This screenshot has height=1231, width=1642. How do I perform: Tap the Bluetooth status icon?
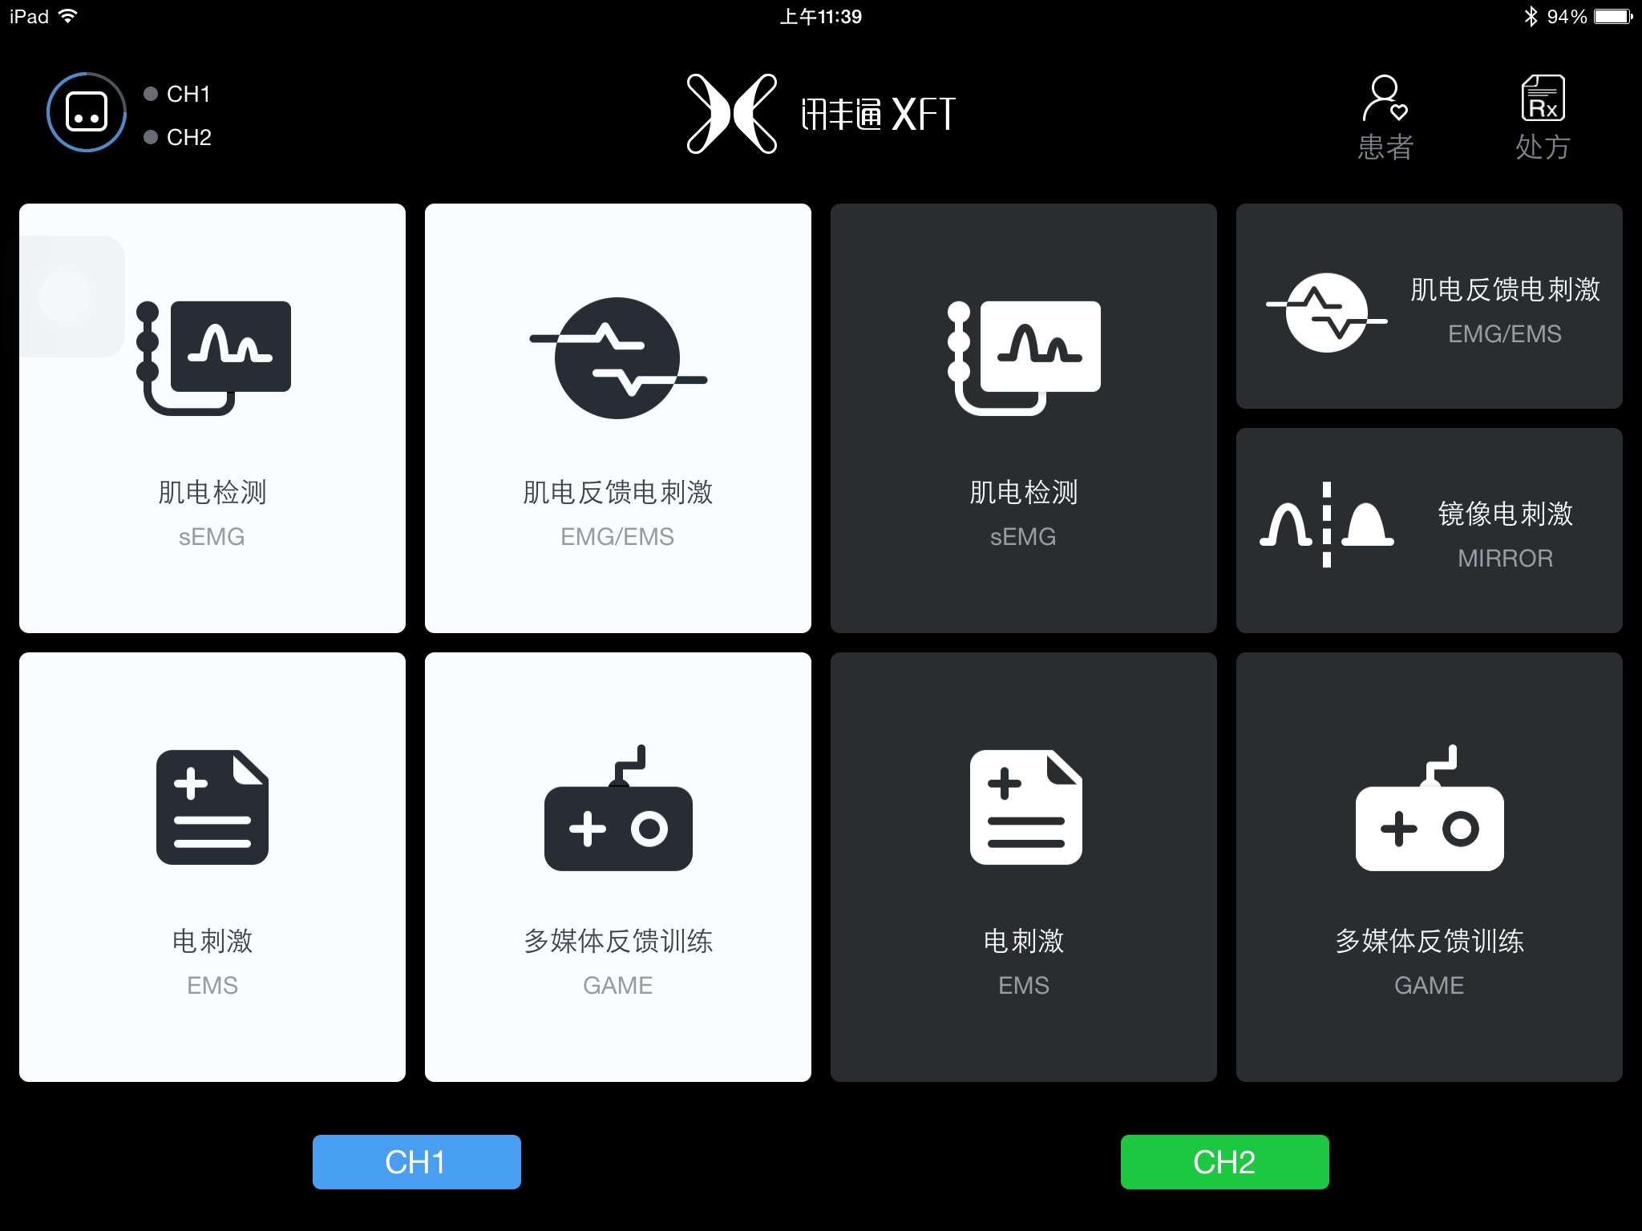pos(1531,16)
